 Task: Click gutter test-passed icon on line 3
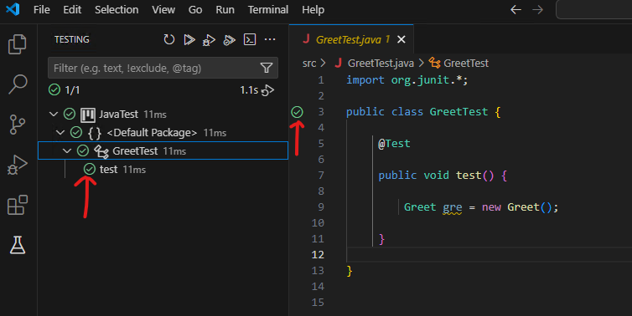297,112
